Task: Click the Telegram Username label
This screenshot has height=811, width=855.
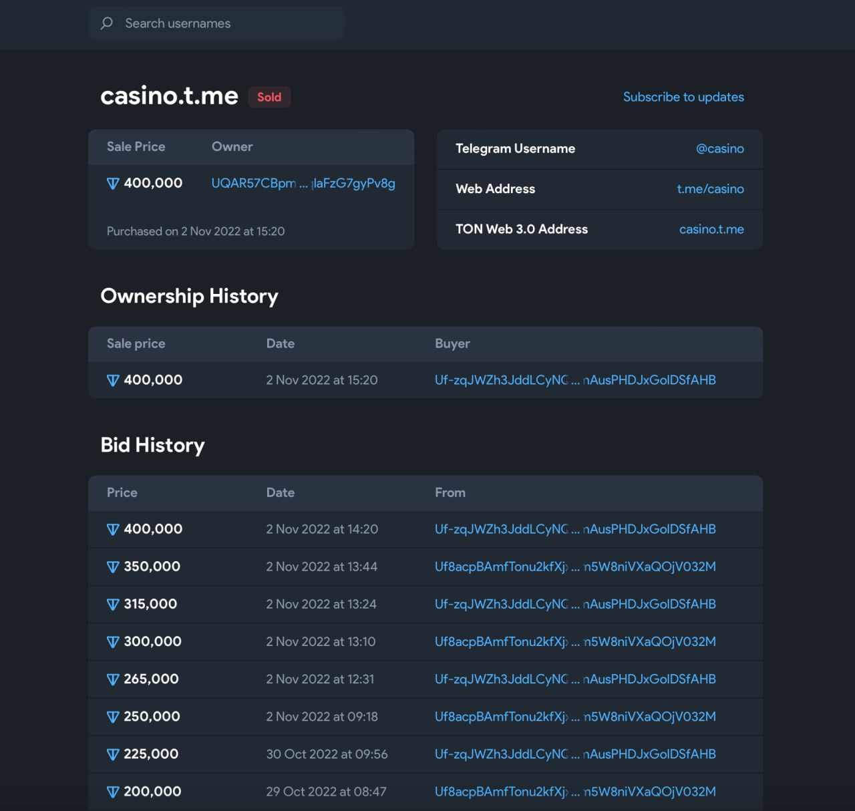Action: pos(515,148)
